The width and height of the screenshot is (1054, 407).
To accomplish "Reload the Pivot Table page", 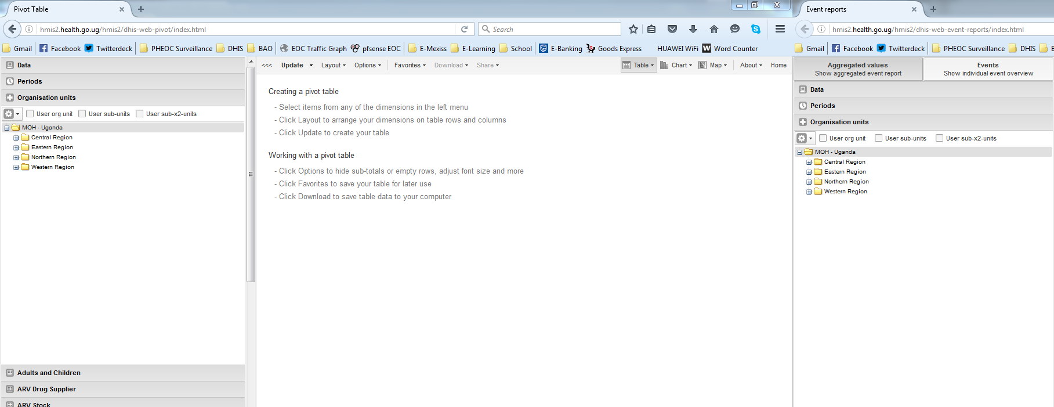I will [464, 29].
